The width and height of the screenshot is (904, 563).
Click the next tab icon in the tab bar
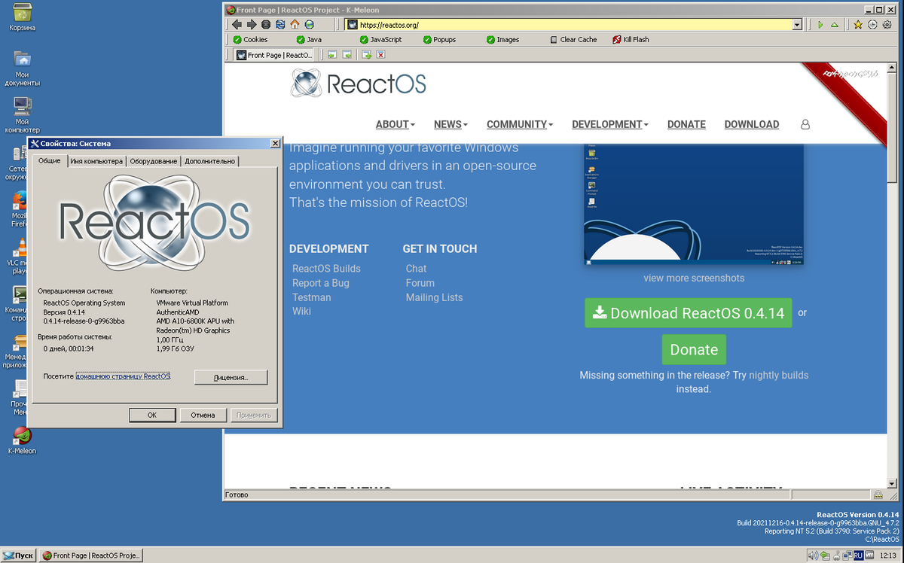(x=347, y=55)
